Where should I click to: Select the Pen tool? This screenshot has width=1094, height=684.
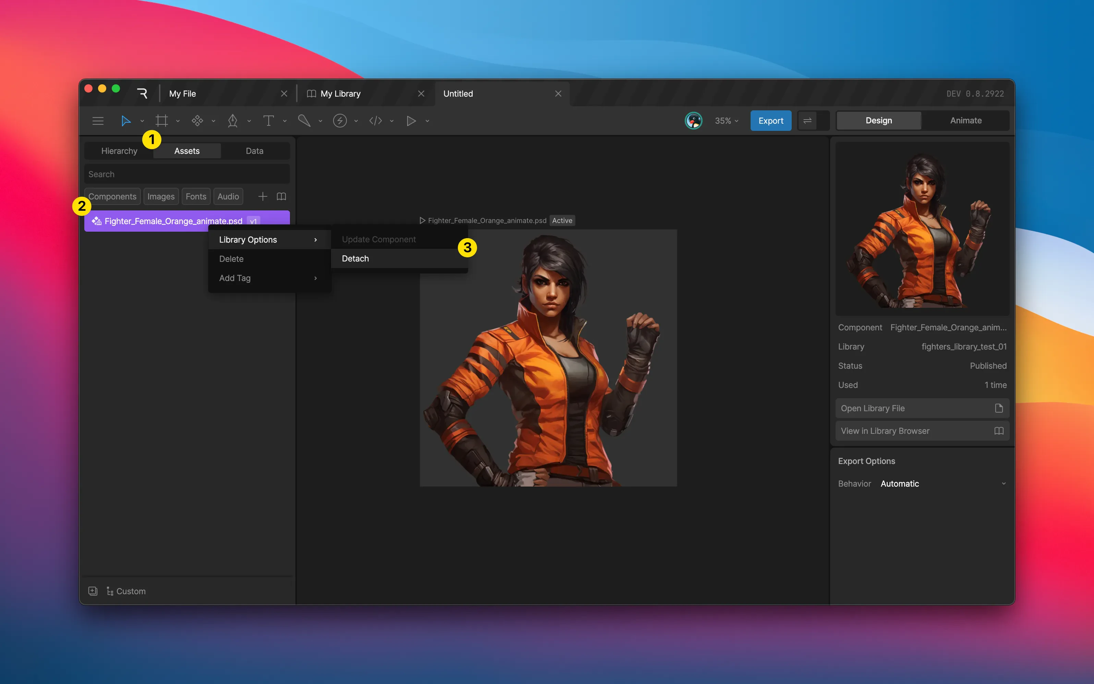click(x=233, y=121)
